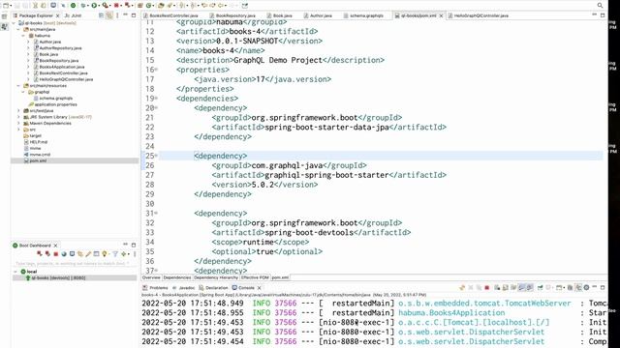Click the lightbulb icon in Boot Dashboard

pos(105,254)
